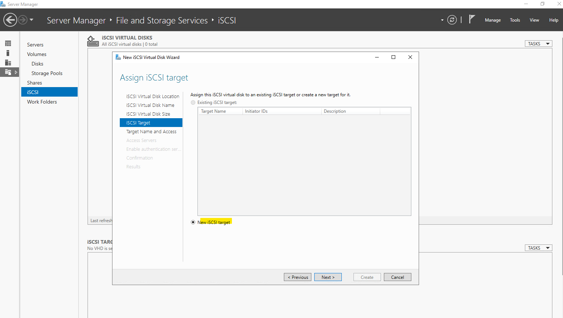
Task: Click the Next button in wizard
Action: click(328, 277)
